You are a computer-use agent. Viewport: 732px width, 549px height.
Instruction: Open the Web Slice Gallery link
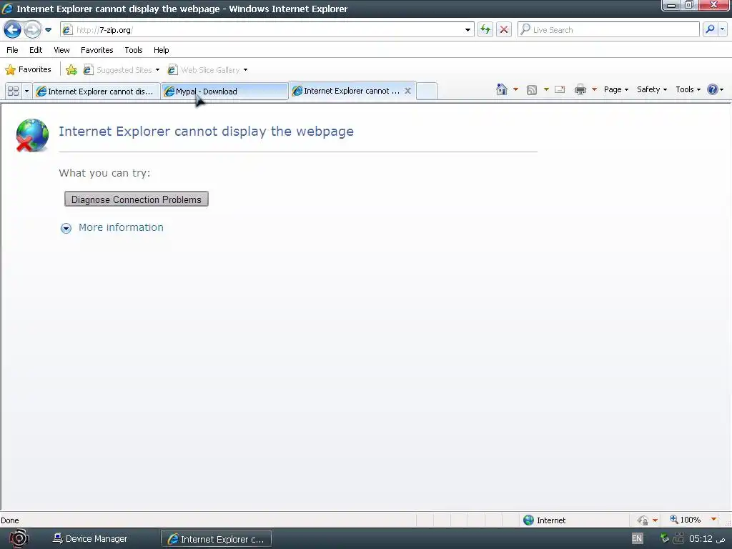[204, 70]
